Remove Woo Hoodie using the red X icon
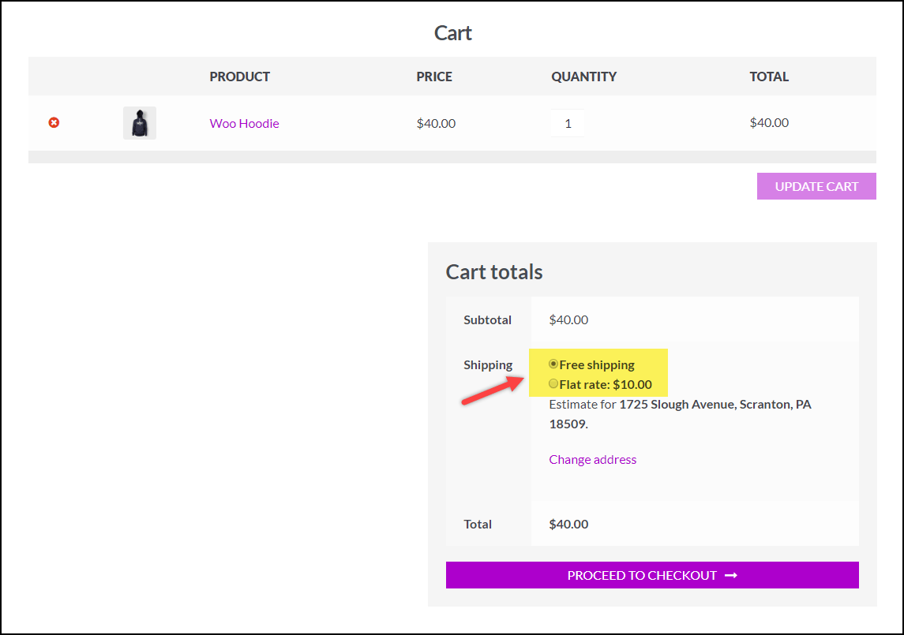Screen dimensions: 904x635 point(54,123)
